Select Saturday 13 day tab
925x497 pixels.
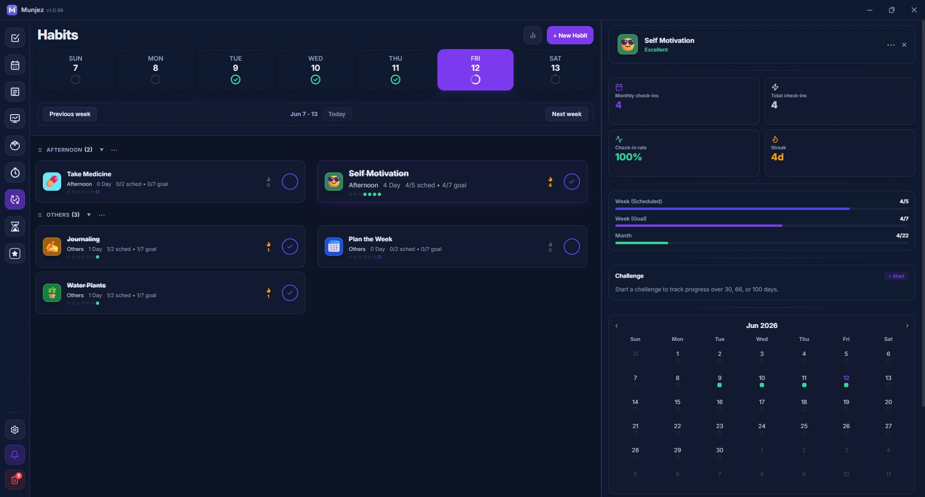pos(555,70)
